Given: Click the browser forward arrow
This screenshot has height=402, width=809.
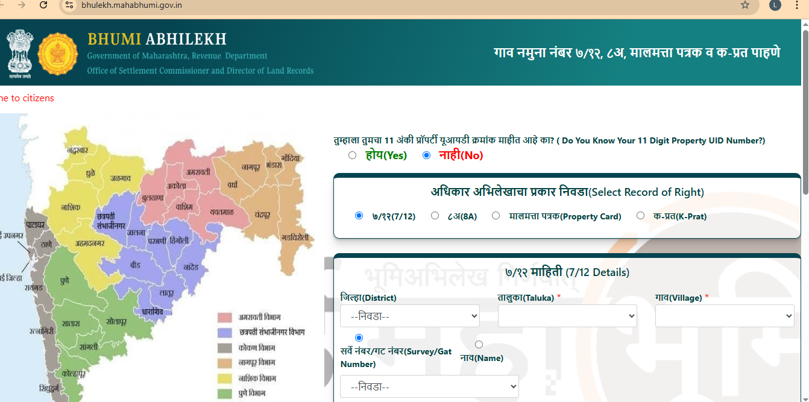Looking at the screenshot, I should (22, 5).
